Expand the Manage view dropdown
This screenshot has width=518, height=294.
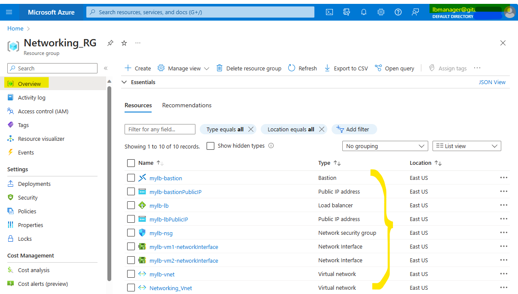183,68
